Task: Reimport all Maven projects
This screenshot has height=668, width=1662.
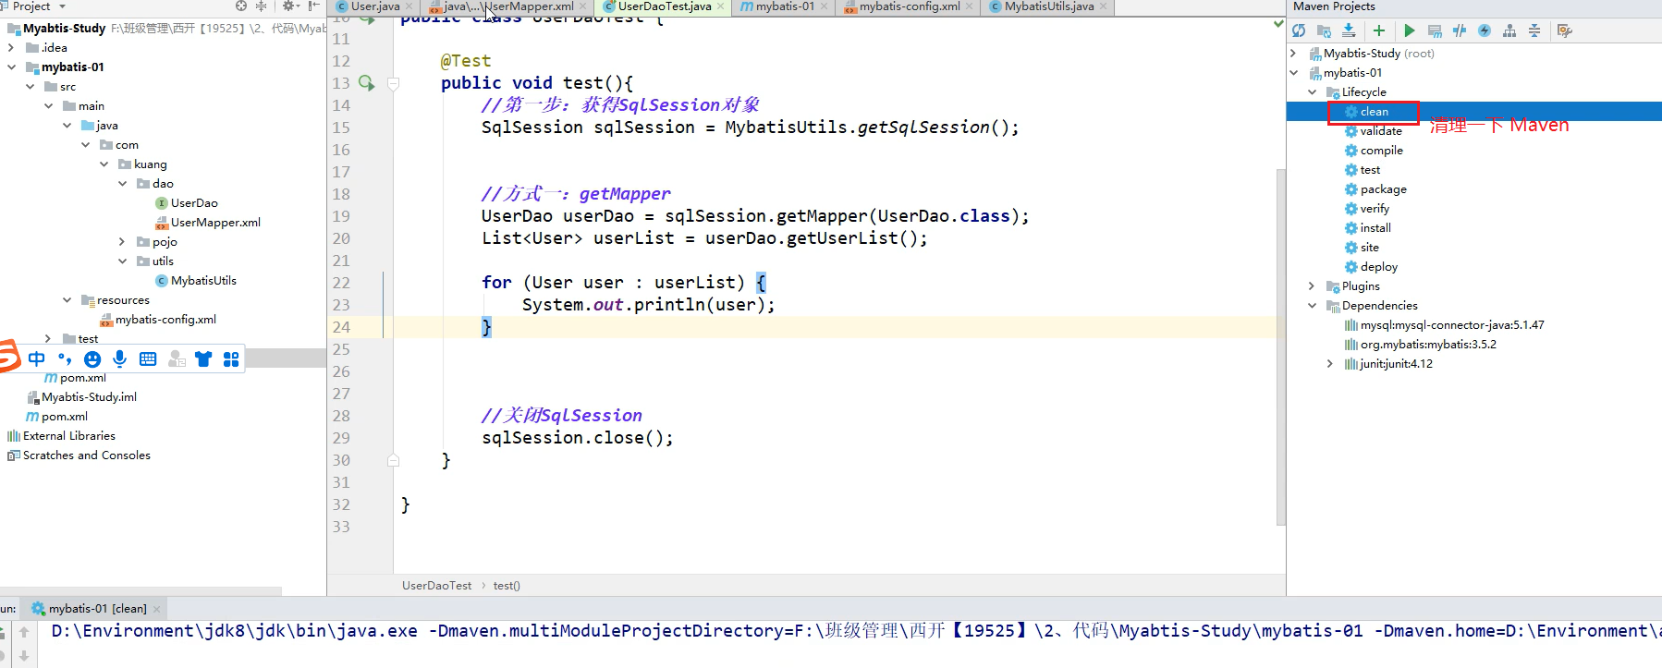Action: (1299, 30)
